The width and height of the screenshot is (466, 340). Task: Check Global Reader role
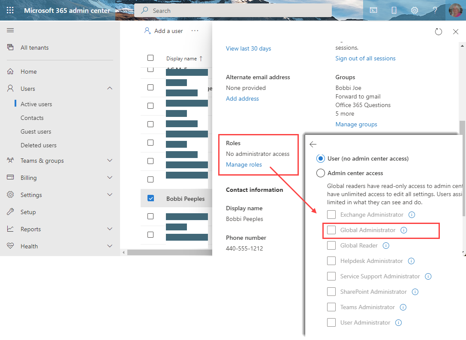click(x=331, y=245)
